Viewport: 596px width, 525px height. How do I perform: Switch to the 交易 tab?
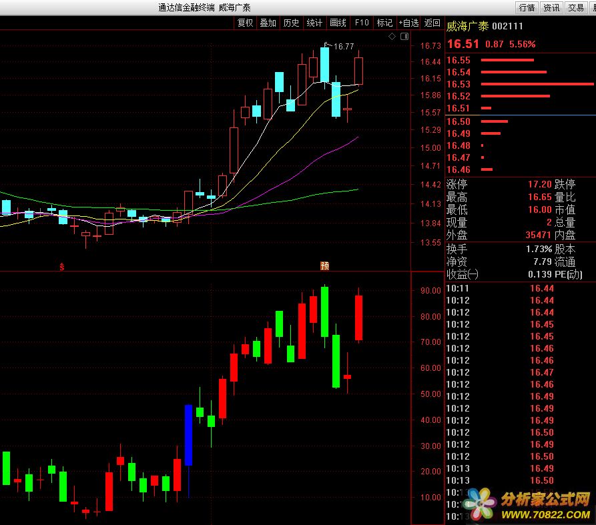[576, 7]
